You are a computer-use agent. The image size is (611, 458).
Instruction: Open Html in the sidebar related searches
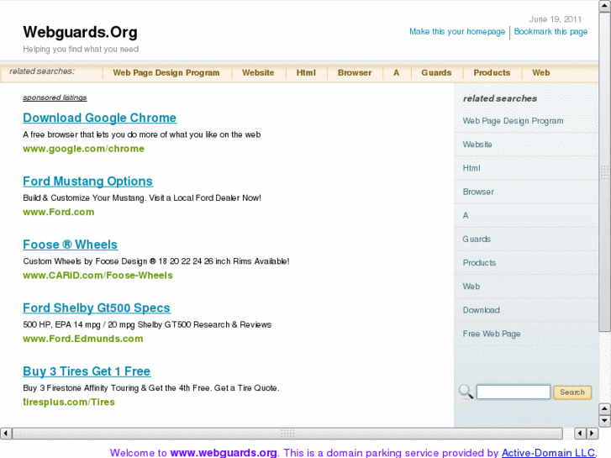[x=471, y=168]
